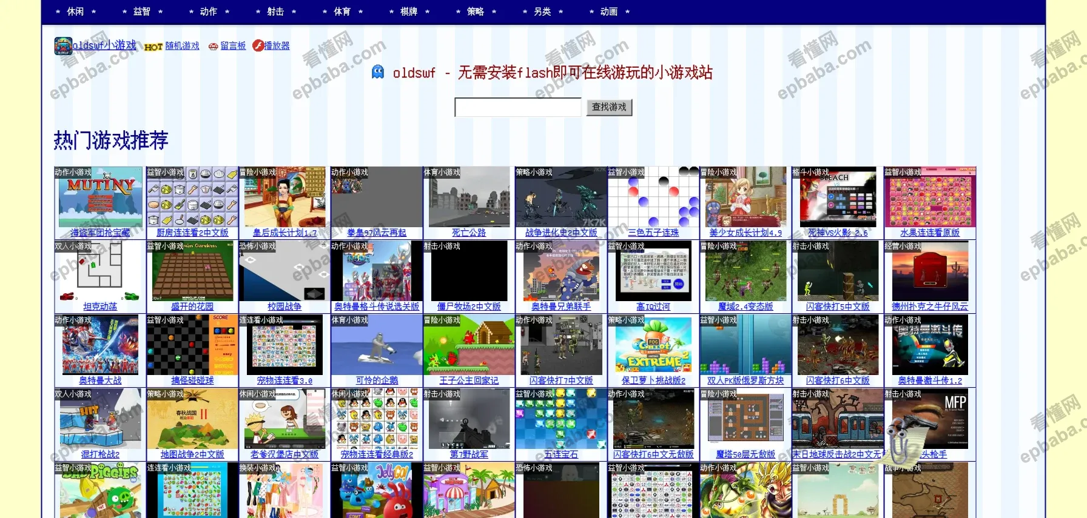Open the 死神VS火影 2.6 thumbnail
Image resolution: width=1087 pixels, height=518 pixels.
pyautogui.click(x=838, y=198)
